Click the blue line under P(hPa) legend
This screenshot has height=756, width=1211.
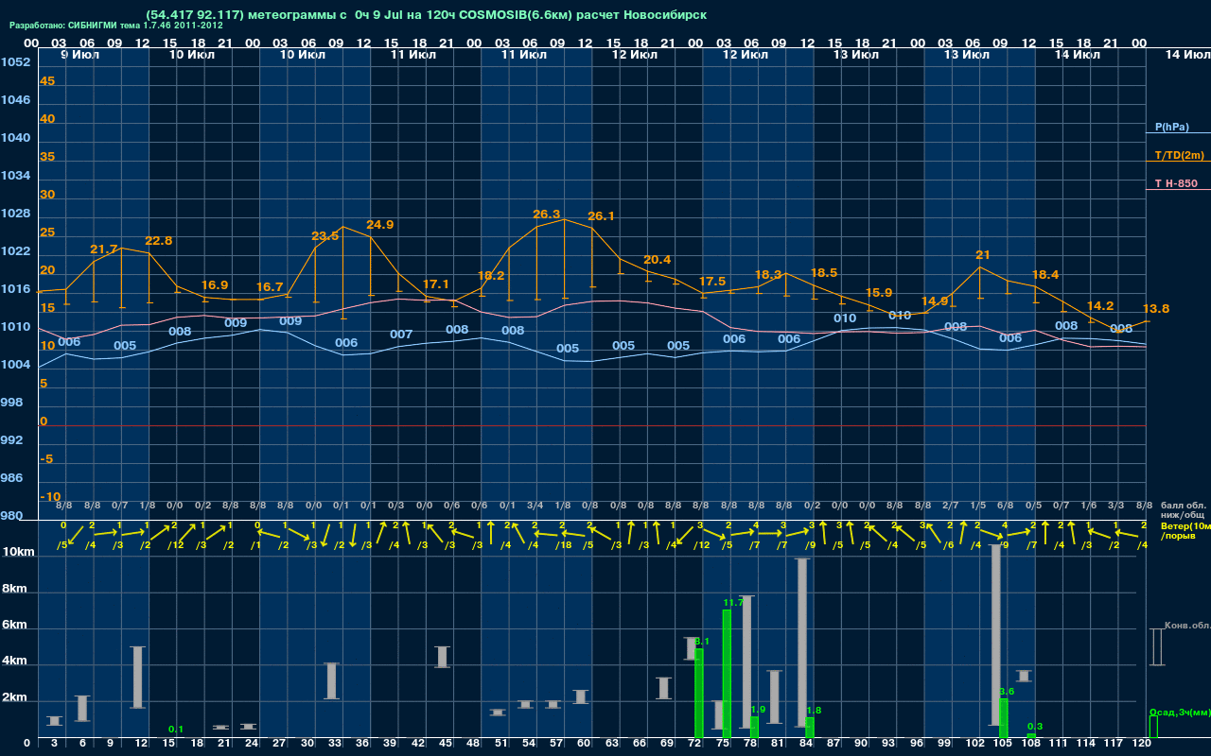tap(1178, 133)
